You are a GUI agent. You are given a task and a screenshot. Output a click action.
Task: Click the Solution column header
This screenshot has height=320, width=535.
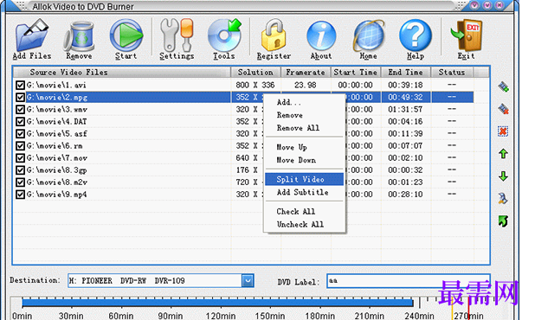pyautogui.click(x=255, y=73)
